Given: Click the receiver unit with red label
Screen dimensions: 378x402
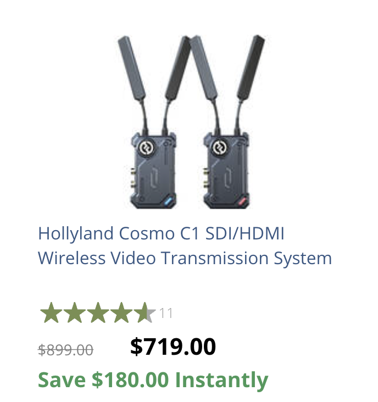Looking at the screenshot, I should pos(226,170).
